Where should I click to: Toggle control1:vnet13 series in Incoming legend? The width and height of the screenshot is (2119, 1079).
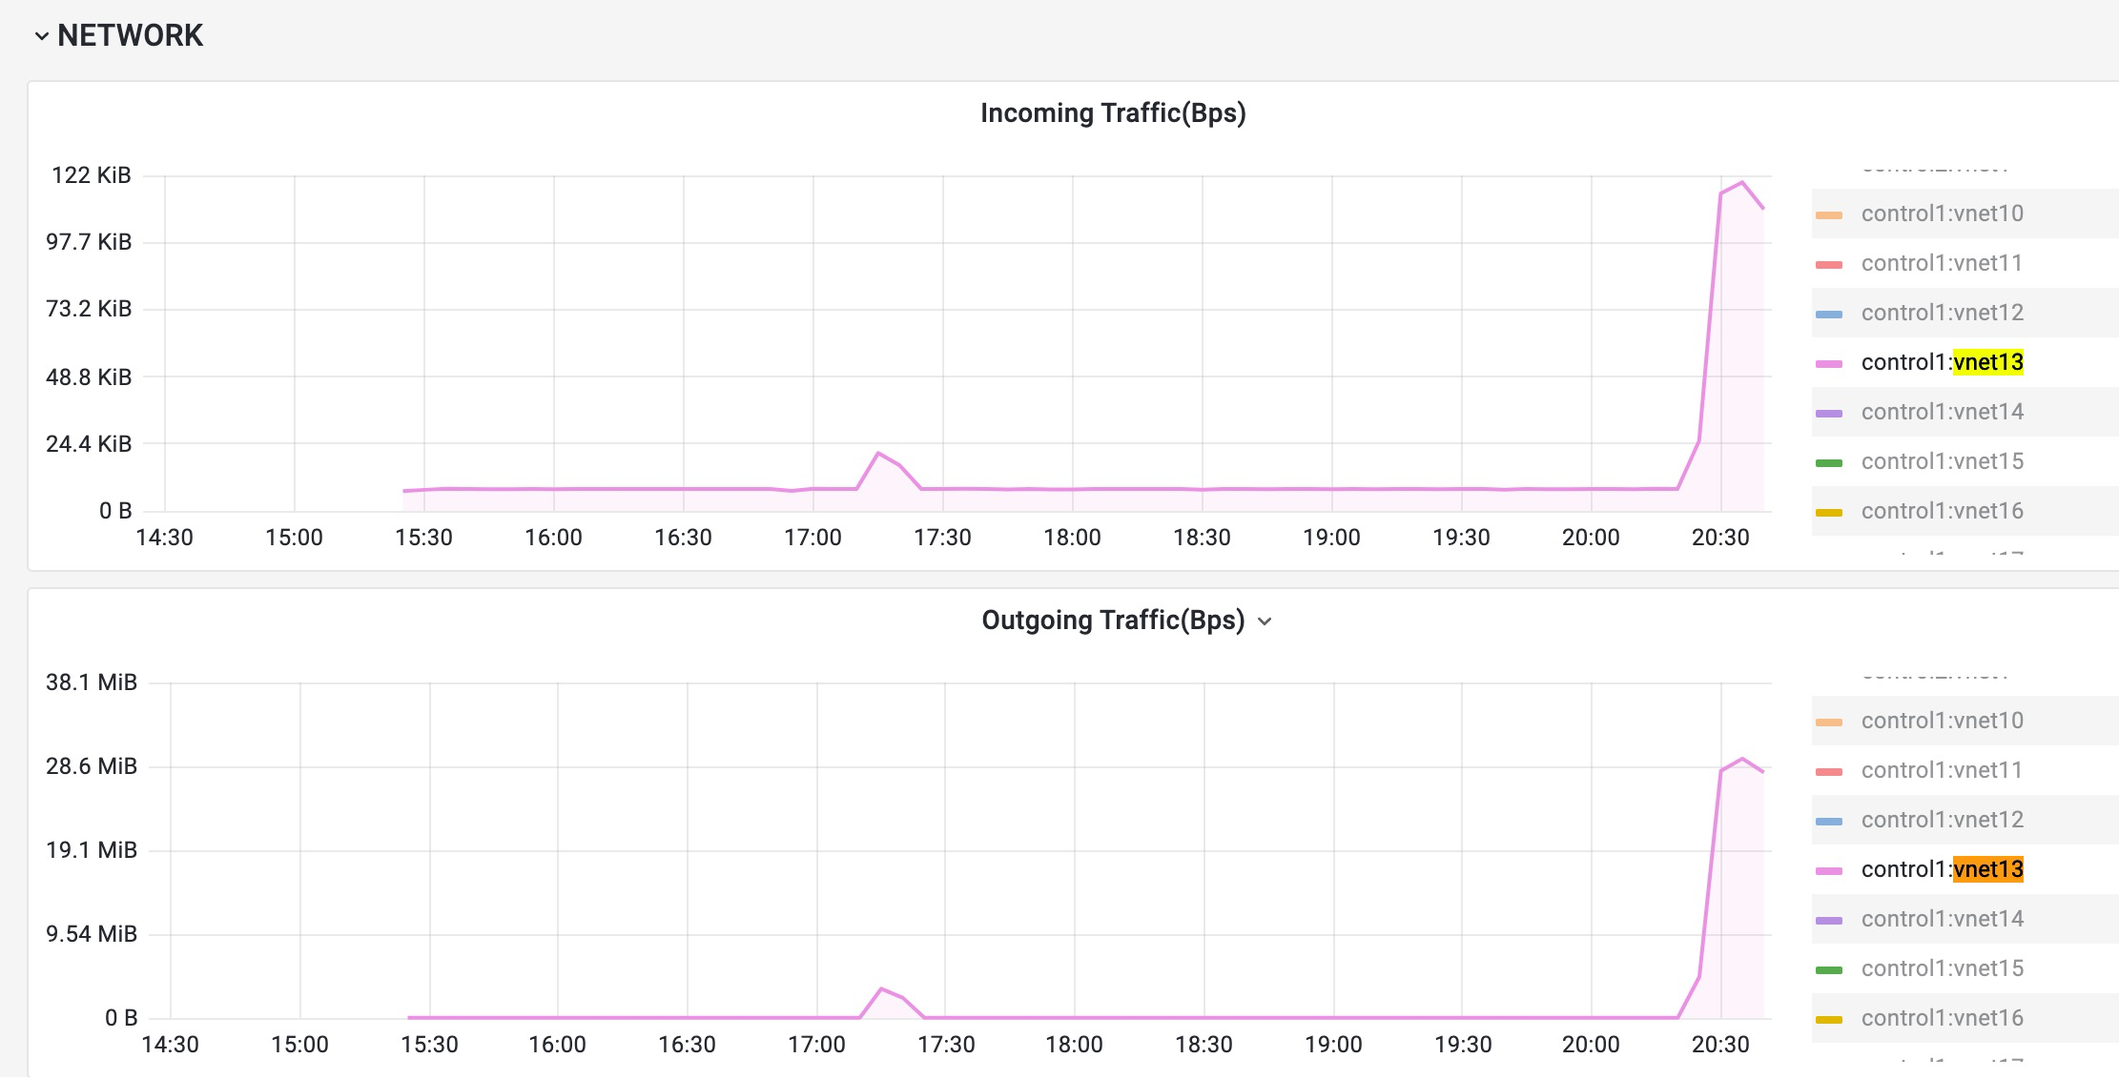pos(1942,362)
